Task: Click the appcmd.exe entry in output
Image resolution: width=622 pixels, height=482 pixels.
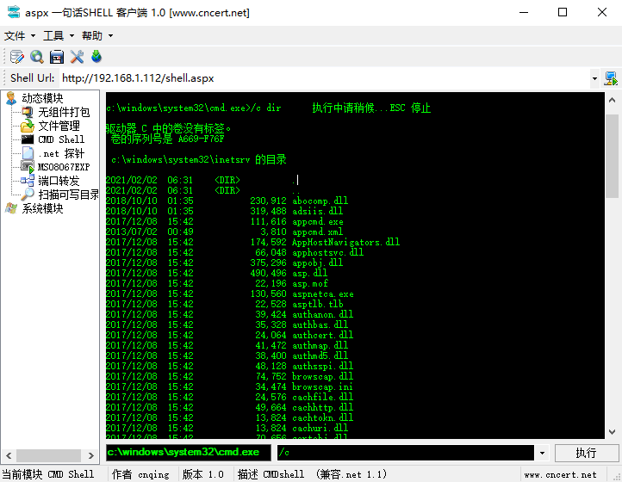Action: [317, 221]
